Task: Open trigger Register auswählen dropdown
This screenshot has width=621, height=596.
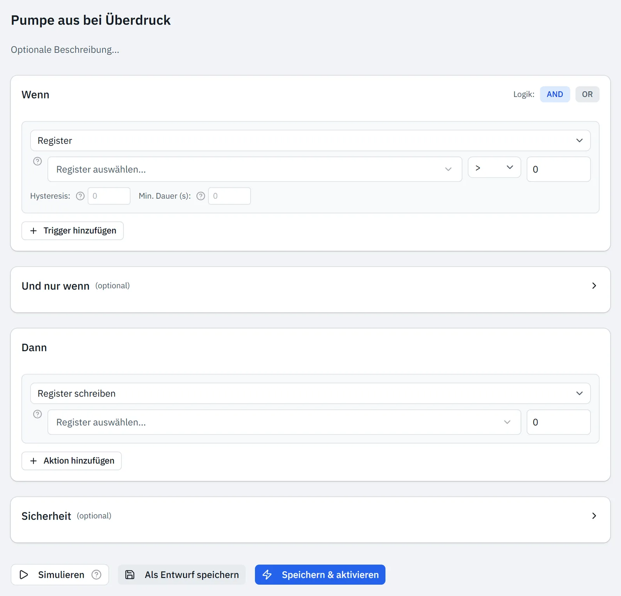Action: (x=255, y=169)
